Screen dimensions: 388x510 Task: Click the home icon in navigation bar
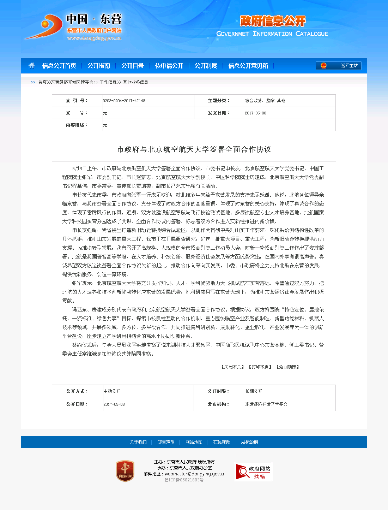point(32,66)
